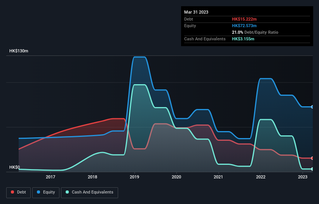Click the red Debt legend dot
This screenshot has height=204, width=319.
point(12,192)
